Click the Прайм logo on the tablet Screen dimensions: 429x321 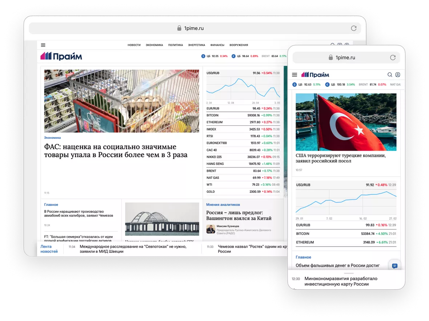pyautogui.click(x=61, y=56)
